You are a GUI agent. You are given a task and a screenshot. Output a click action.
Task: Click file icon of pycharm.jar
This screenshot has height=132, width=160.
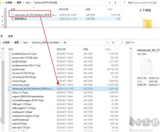click(x=10, y=69)
